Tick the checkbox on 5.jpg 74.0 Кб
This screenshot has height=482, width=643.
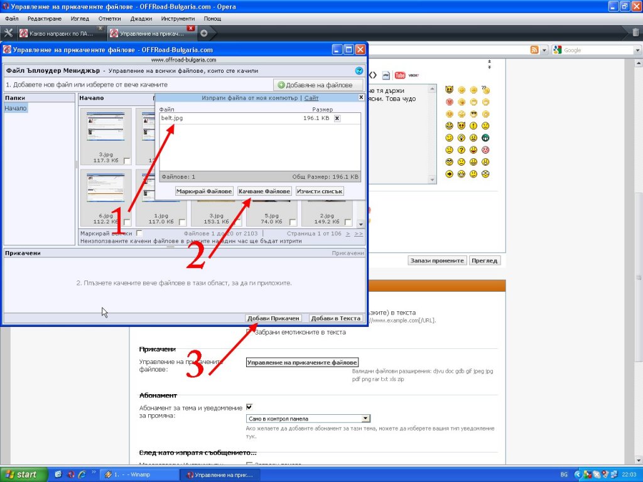(x=293, y=222)
